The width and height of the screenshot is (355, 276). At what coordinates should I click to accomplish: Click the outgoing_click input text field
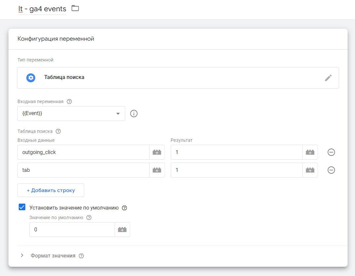83,152
